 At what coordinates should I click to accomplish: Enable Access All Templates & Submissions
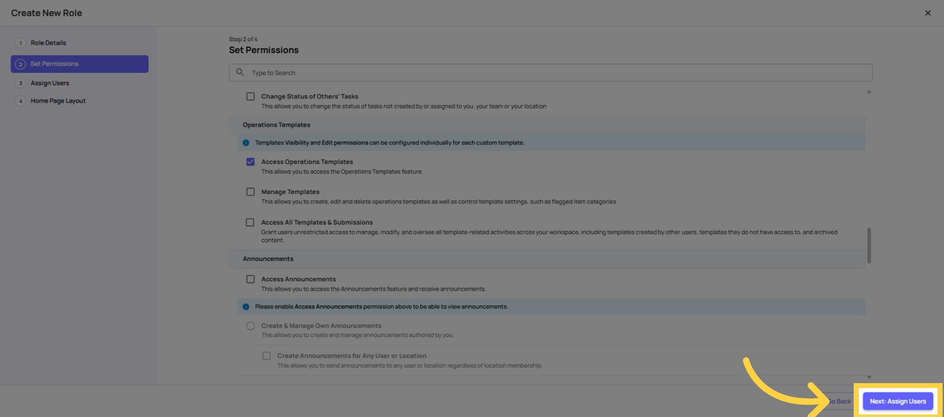(x=250, y=222)
